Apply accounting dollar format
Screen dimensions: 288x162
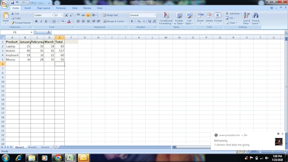tap(132, 21)
